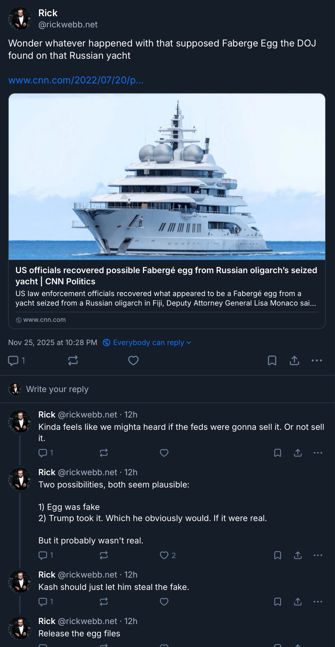Image resolution: width=335 pixels, height=647 pixels.
Task: Reply to the 'Kash should just let' post
Action: coord(43,602)
